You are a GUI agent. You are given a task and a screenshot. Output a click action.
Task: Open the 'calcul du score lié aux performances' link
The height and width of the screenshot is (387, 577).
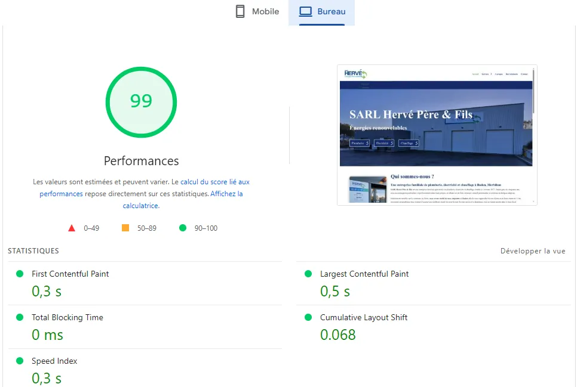145,187
